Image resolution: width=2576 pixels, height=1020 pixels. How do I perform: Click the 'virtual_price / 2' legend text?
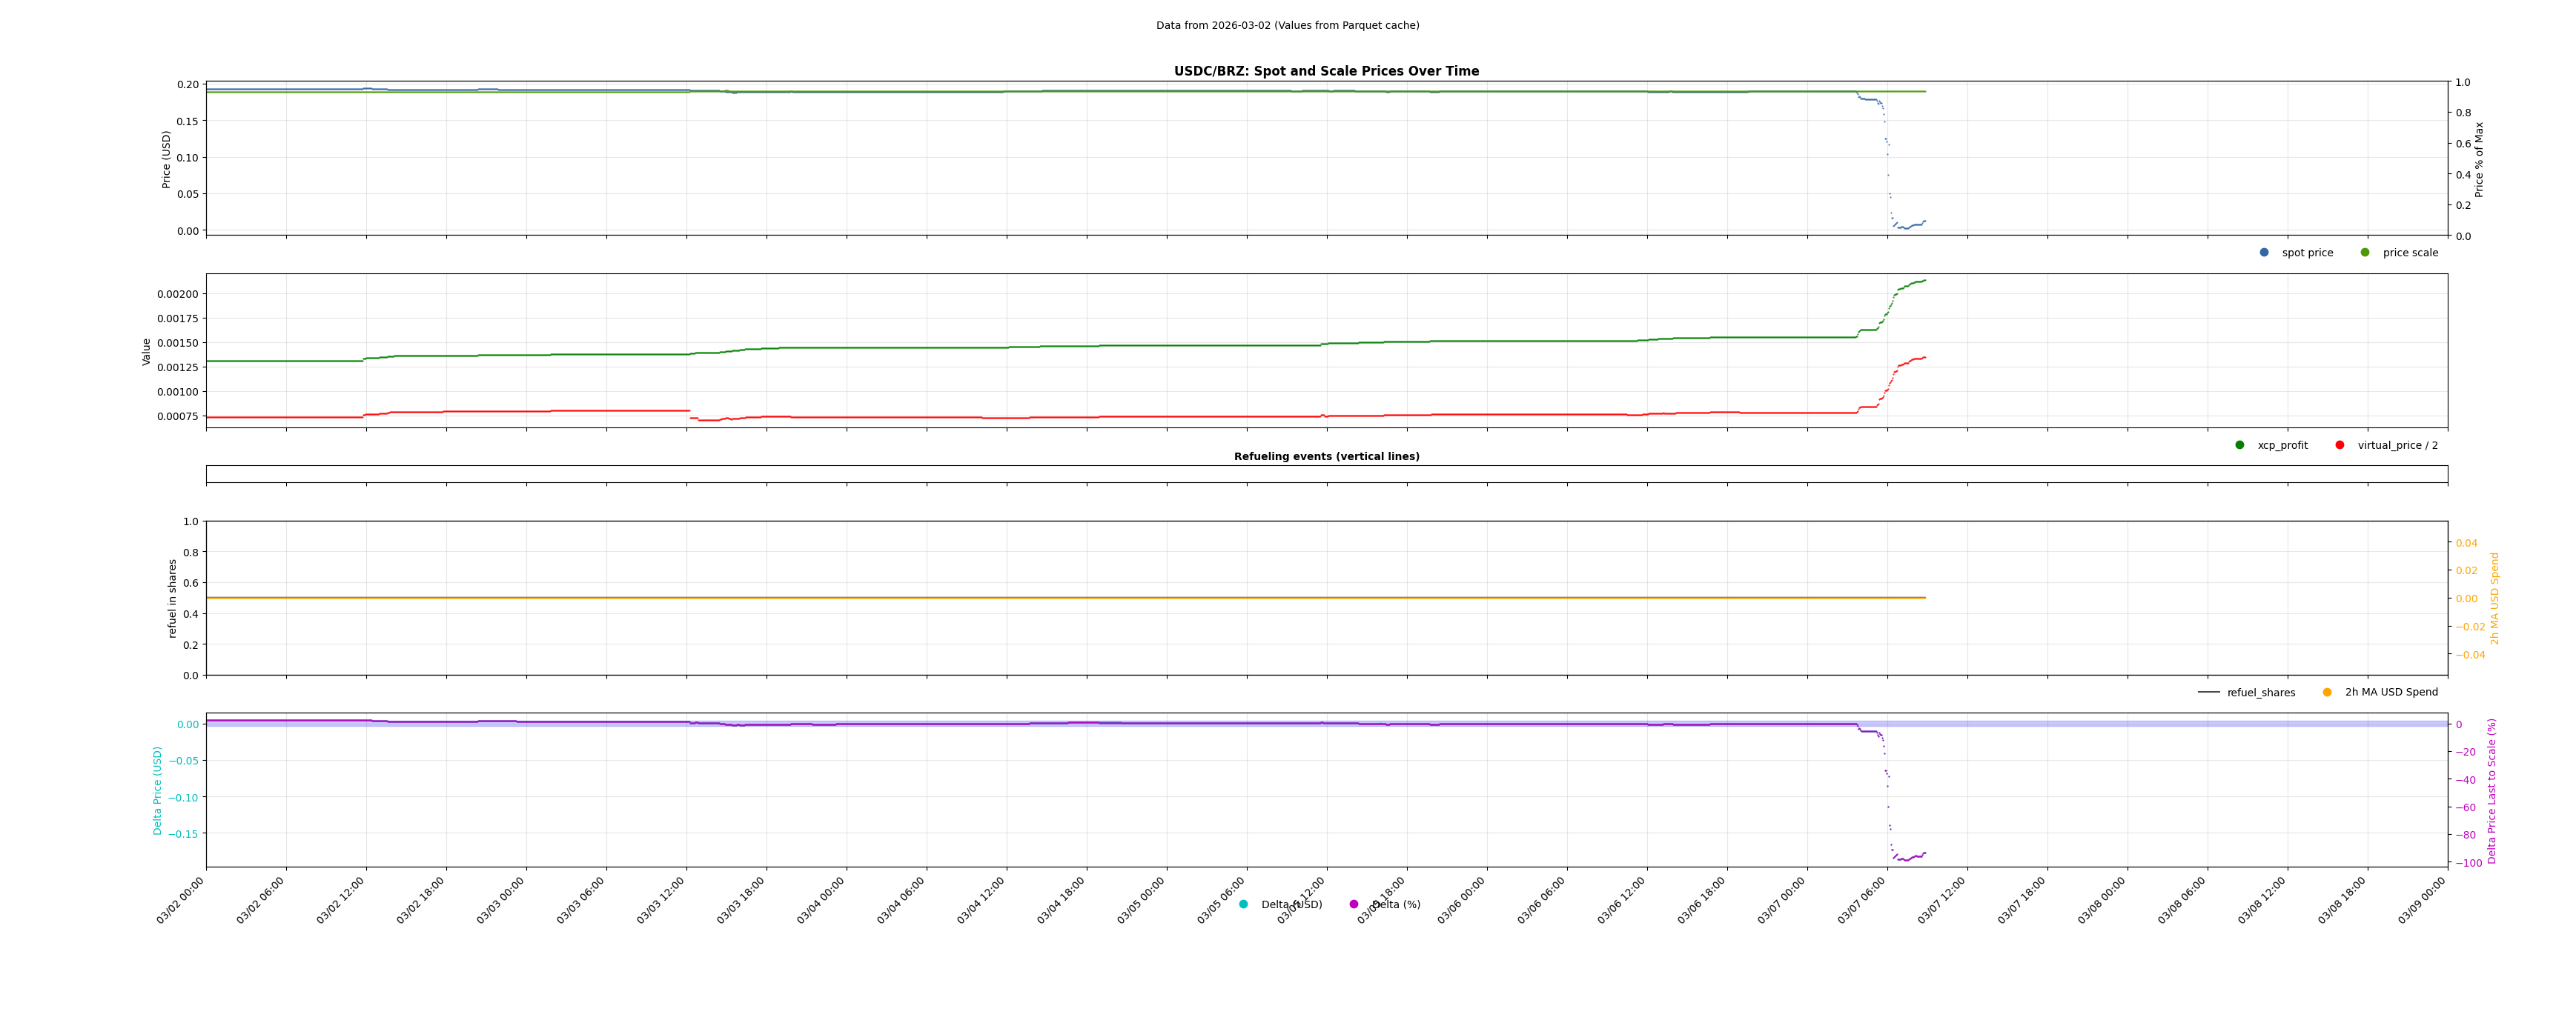(2397, 446)
